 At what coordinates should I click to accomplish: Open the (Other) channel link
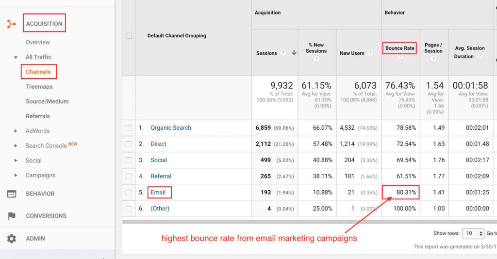point(160,208)
